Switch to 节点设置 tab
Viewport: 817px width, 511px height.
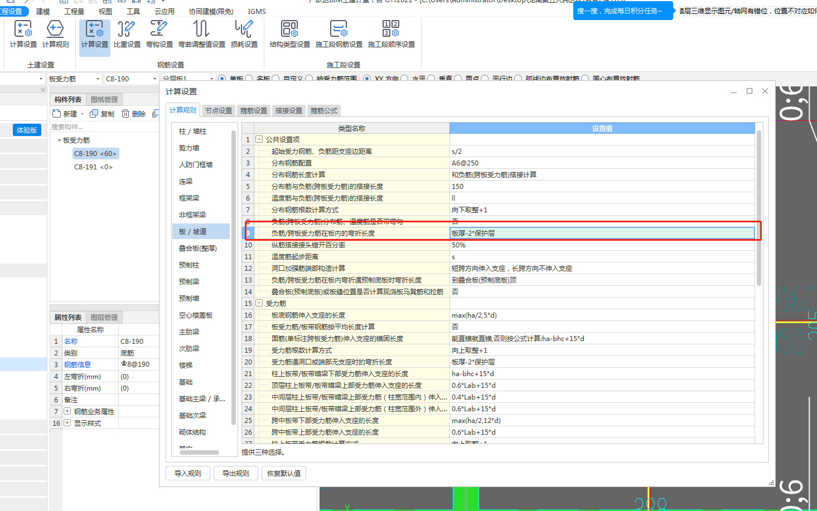click(x=219, y=111)
